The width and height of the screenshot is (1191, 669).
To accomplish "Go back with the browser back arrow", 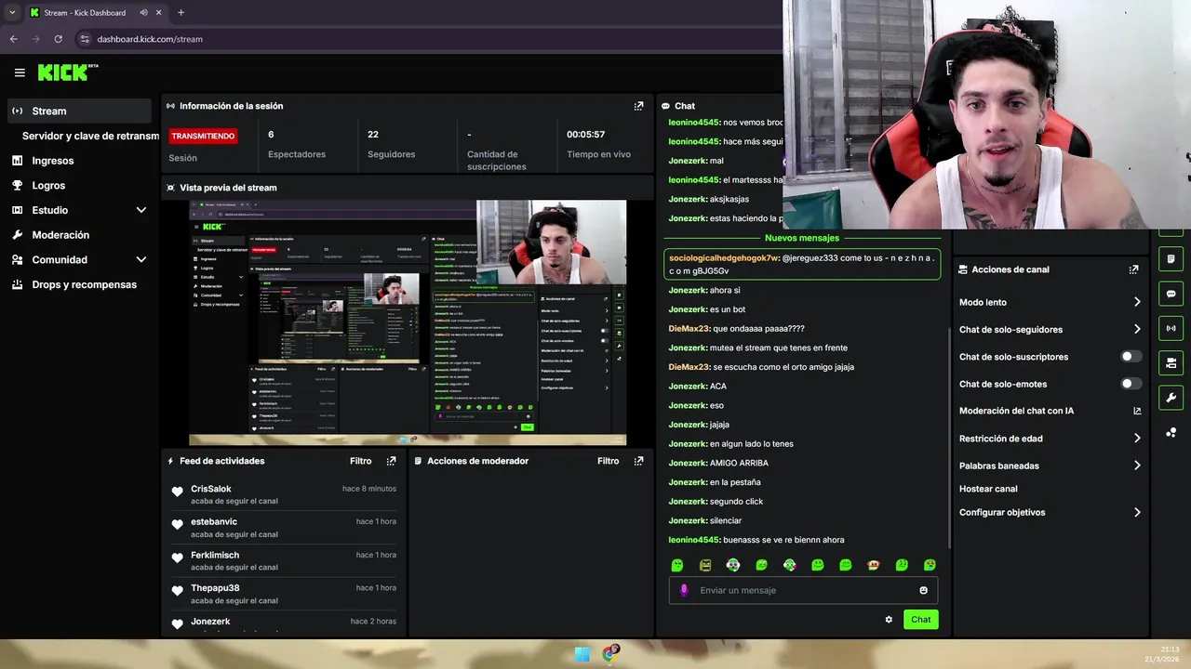I will [x=13, y=39].
